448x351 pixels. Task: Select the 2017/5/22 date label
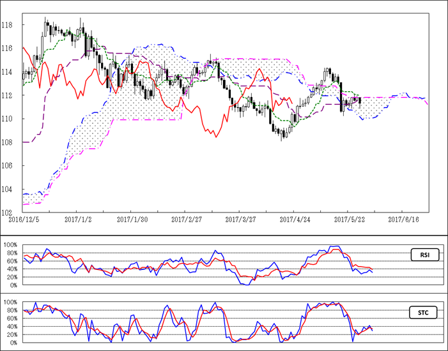pyautogui.click(x=348, y=218)
